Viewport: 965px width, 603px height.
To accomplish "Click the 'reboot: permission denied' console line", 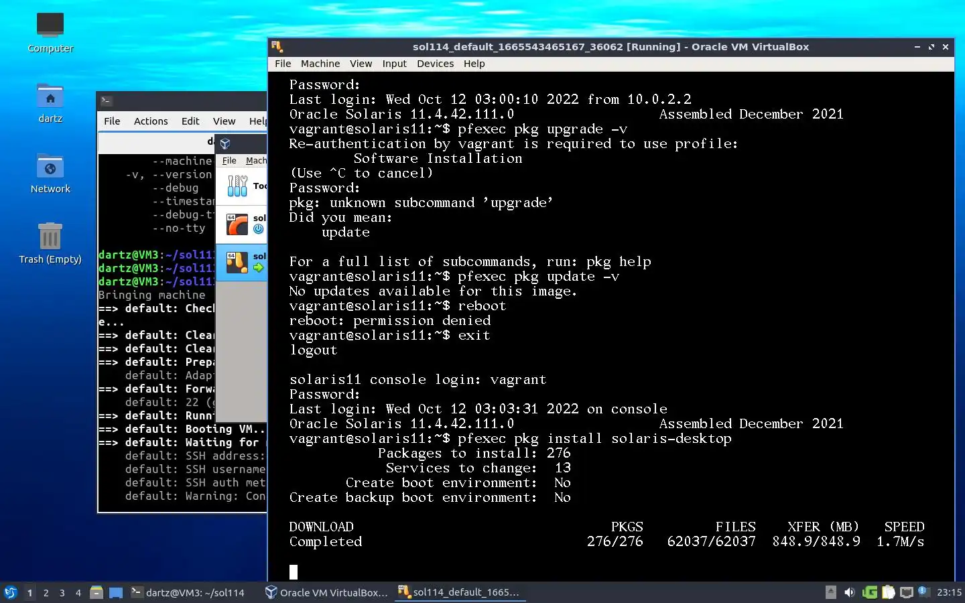I will click(x=390, y=321).
